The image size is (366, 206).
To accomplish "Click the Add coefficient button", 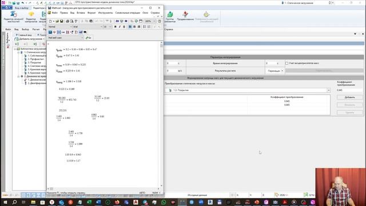I will pyautogui.click(x=349, y=97).
